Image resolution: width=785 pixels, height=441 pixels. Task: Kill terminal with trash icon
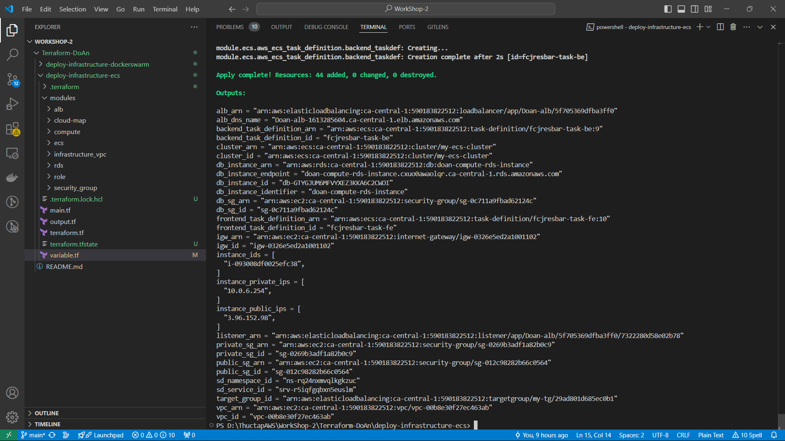tap(733, 27)
